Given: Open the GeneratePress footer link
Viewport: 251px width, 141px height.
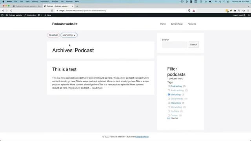Looking at the screenshot, I should [142, 137].
